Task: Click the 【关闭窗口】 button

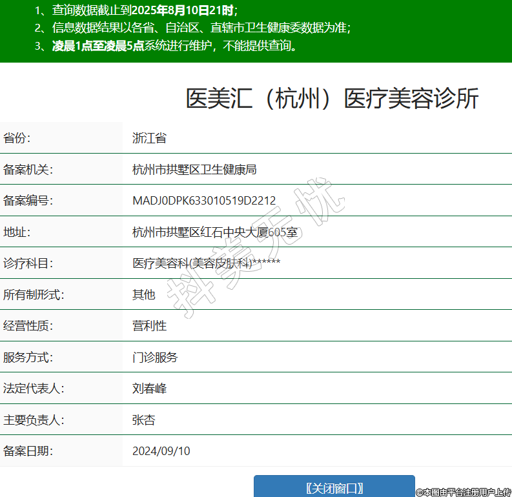Action: click(x=334, y=487)
